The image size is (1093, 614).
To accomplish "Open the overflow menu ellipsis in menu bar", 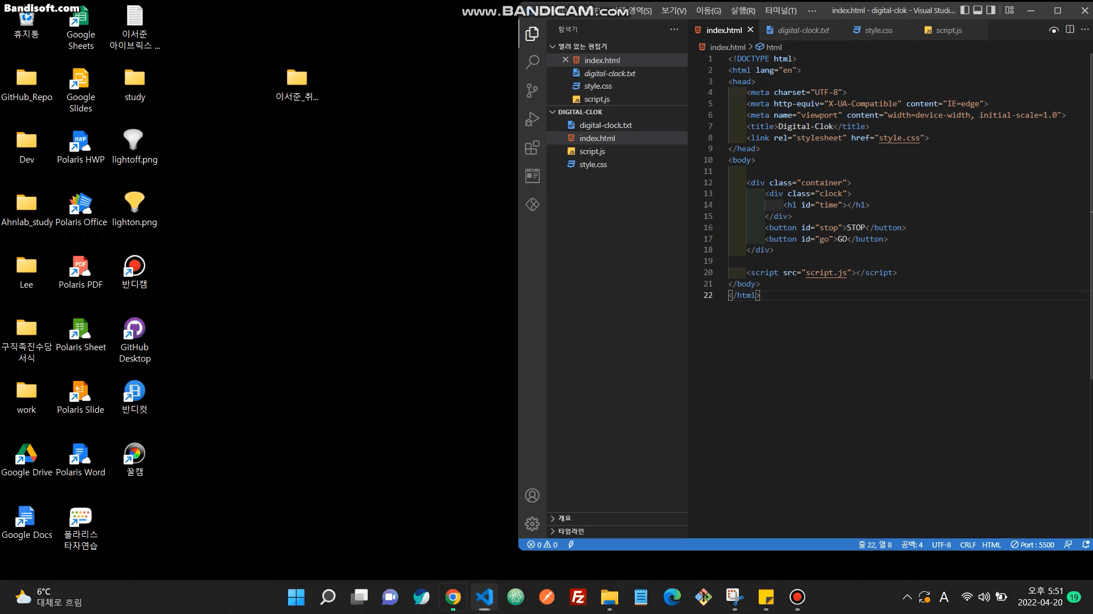I will point(812,11).
